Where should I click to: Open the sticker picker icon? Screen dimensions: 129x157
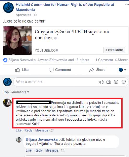tap(124, 82)
